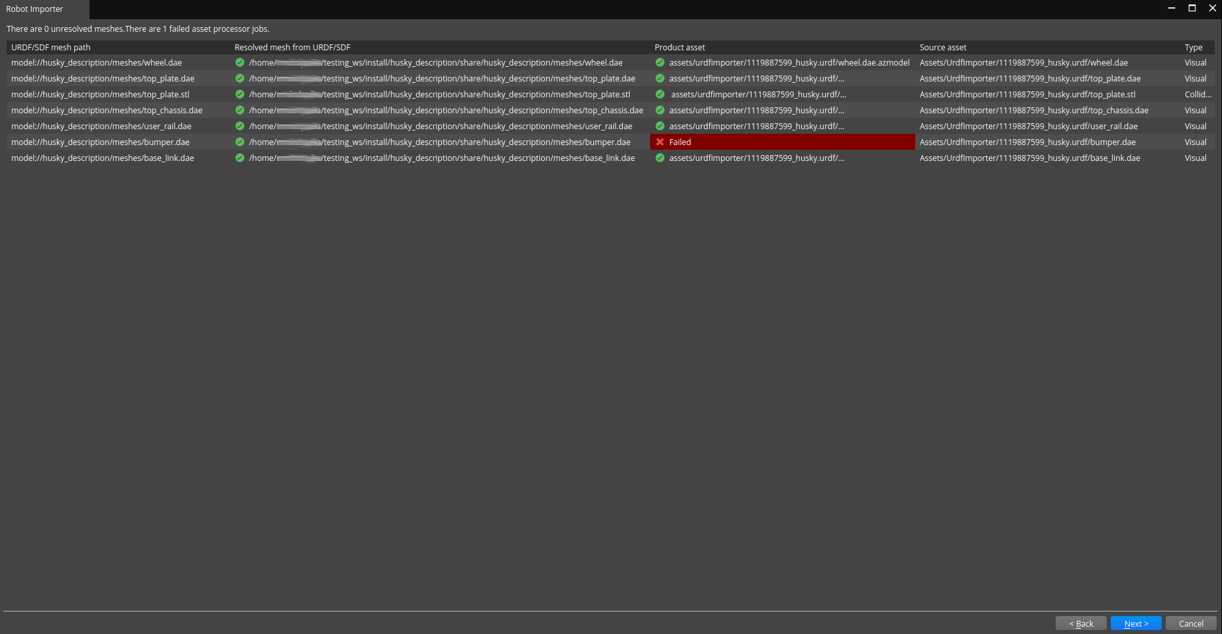
Task: Click the Source asset column header
Action: (x=942, y=47)
